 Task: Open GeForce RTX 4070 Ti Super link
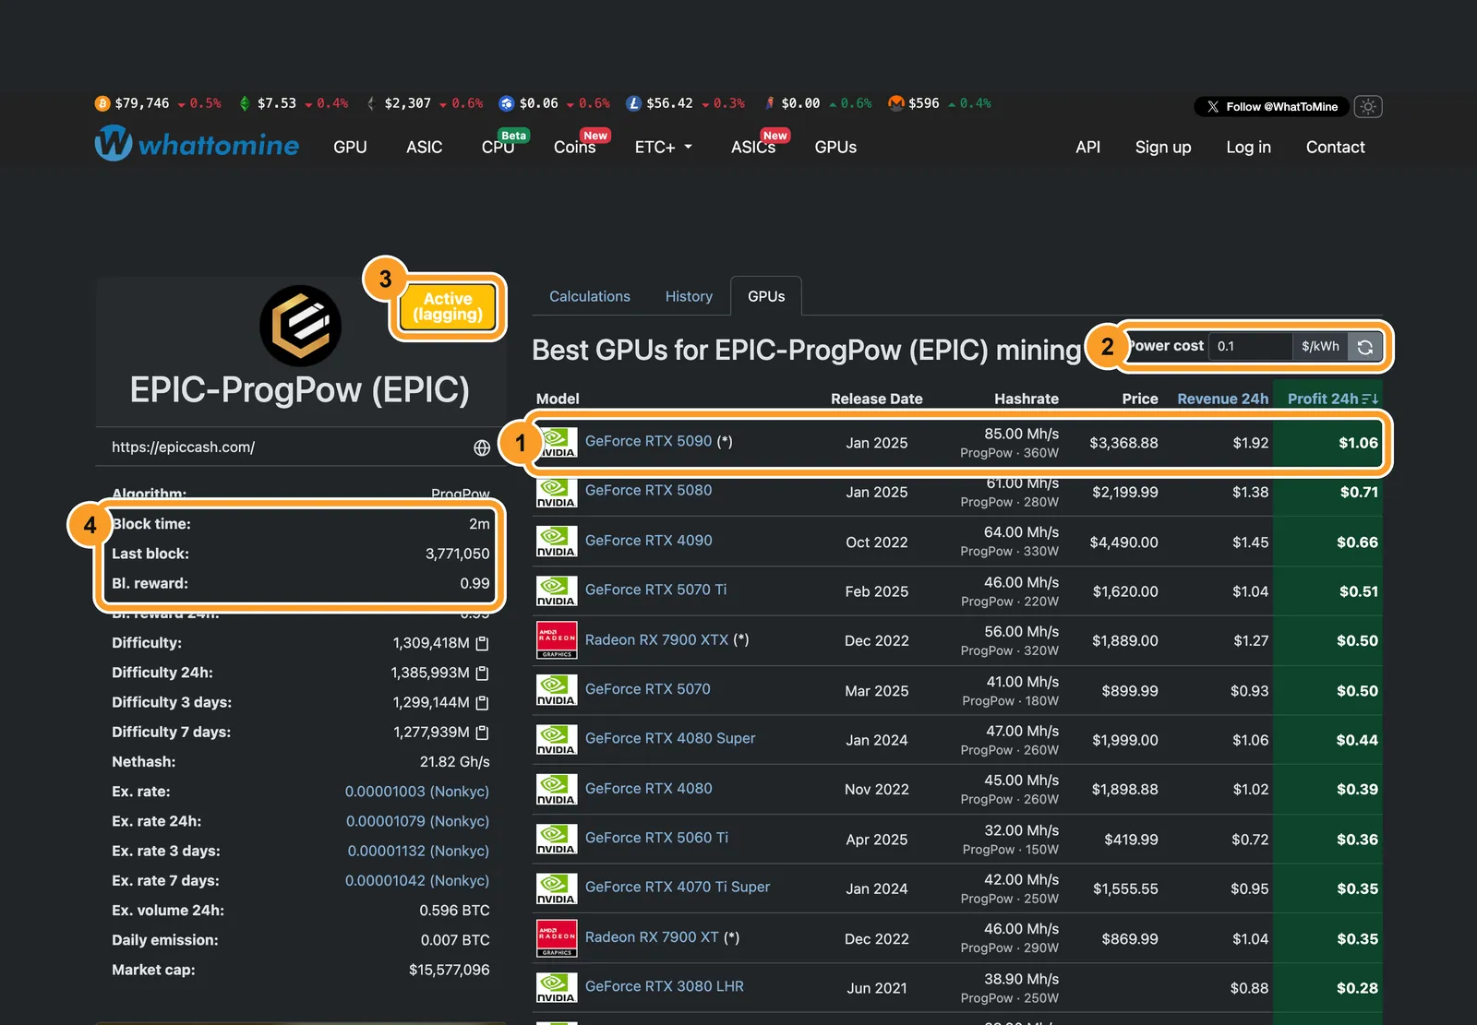678,887
